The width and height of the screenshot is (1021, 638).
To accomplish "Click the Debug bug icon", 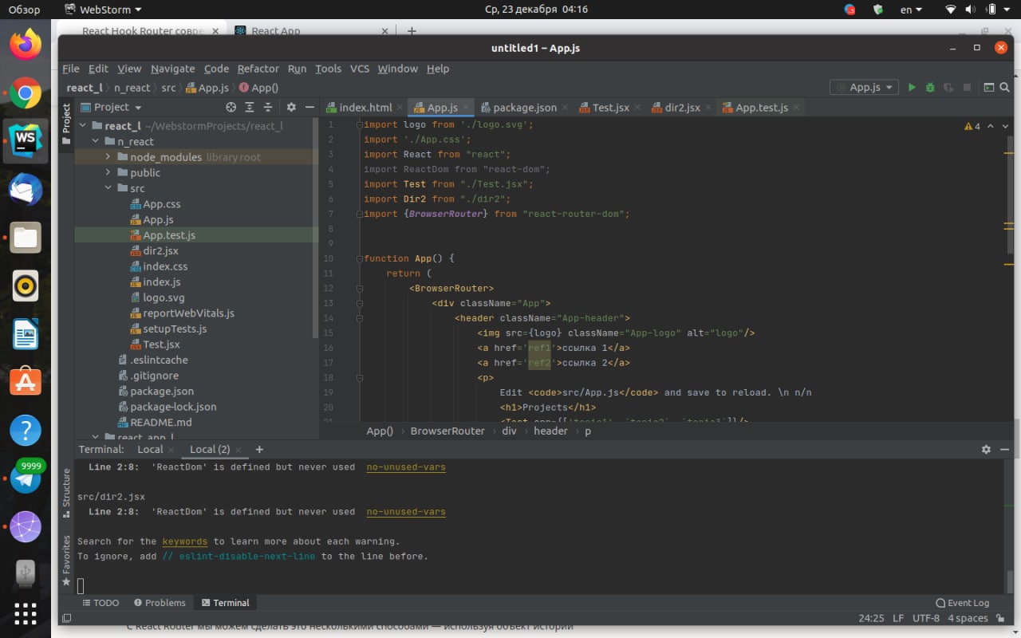I will [930, 88].
